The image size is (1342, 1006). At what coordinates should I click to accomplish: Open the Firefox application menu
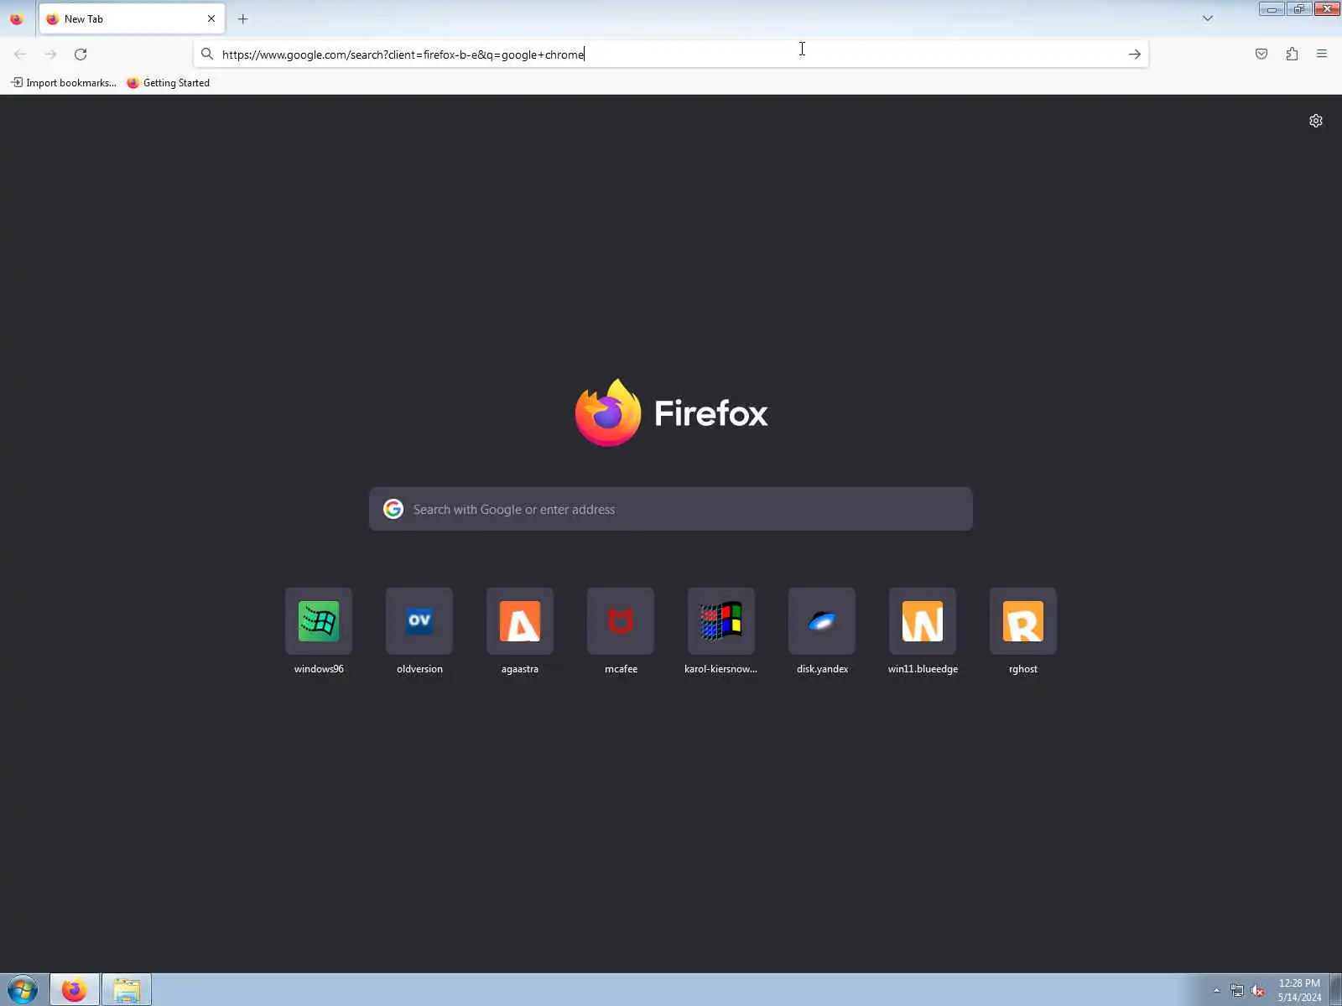[x=1322, y=54]
